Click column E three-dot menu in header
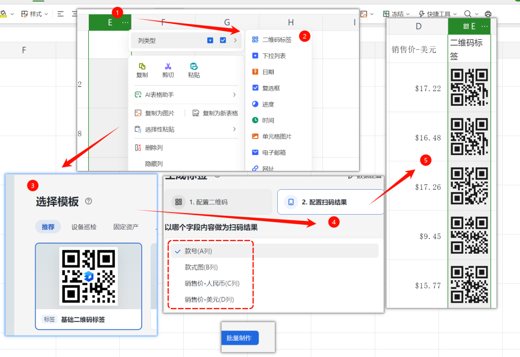 (125, 22)
